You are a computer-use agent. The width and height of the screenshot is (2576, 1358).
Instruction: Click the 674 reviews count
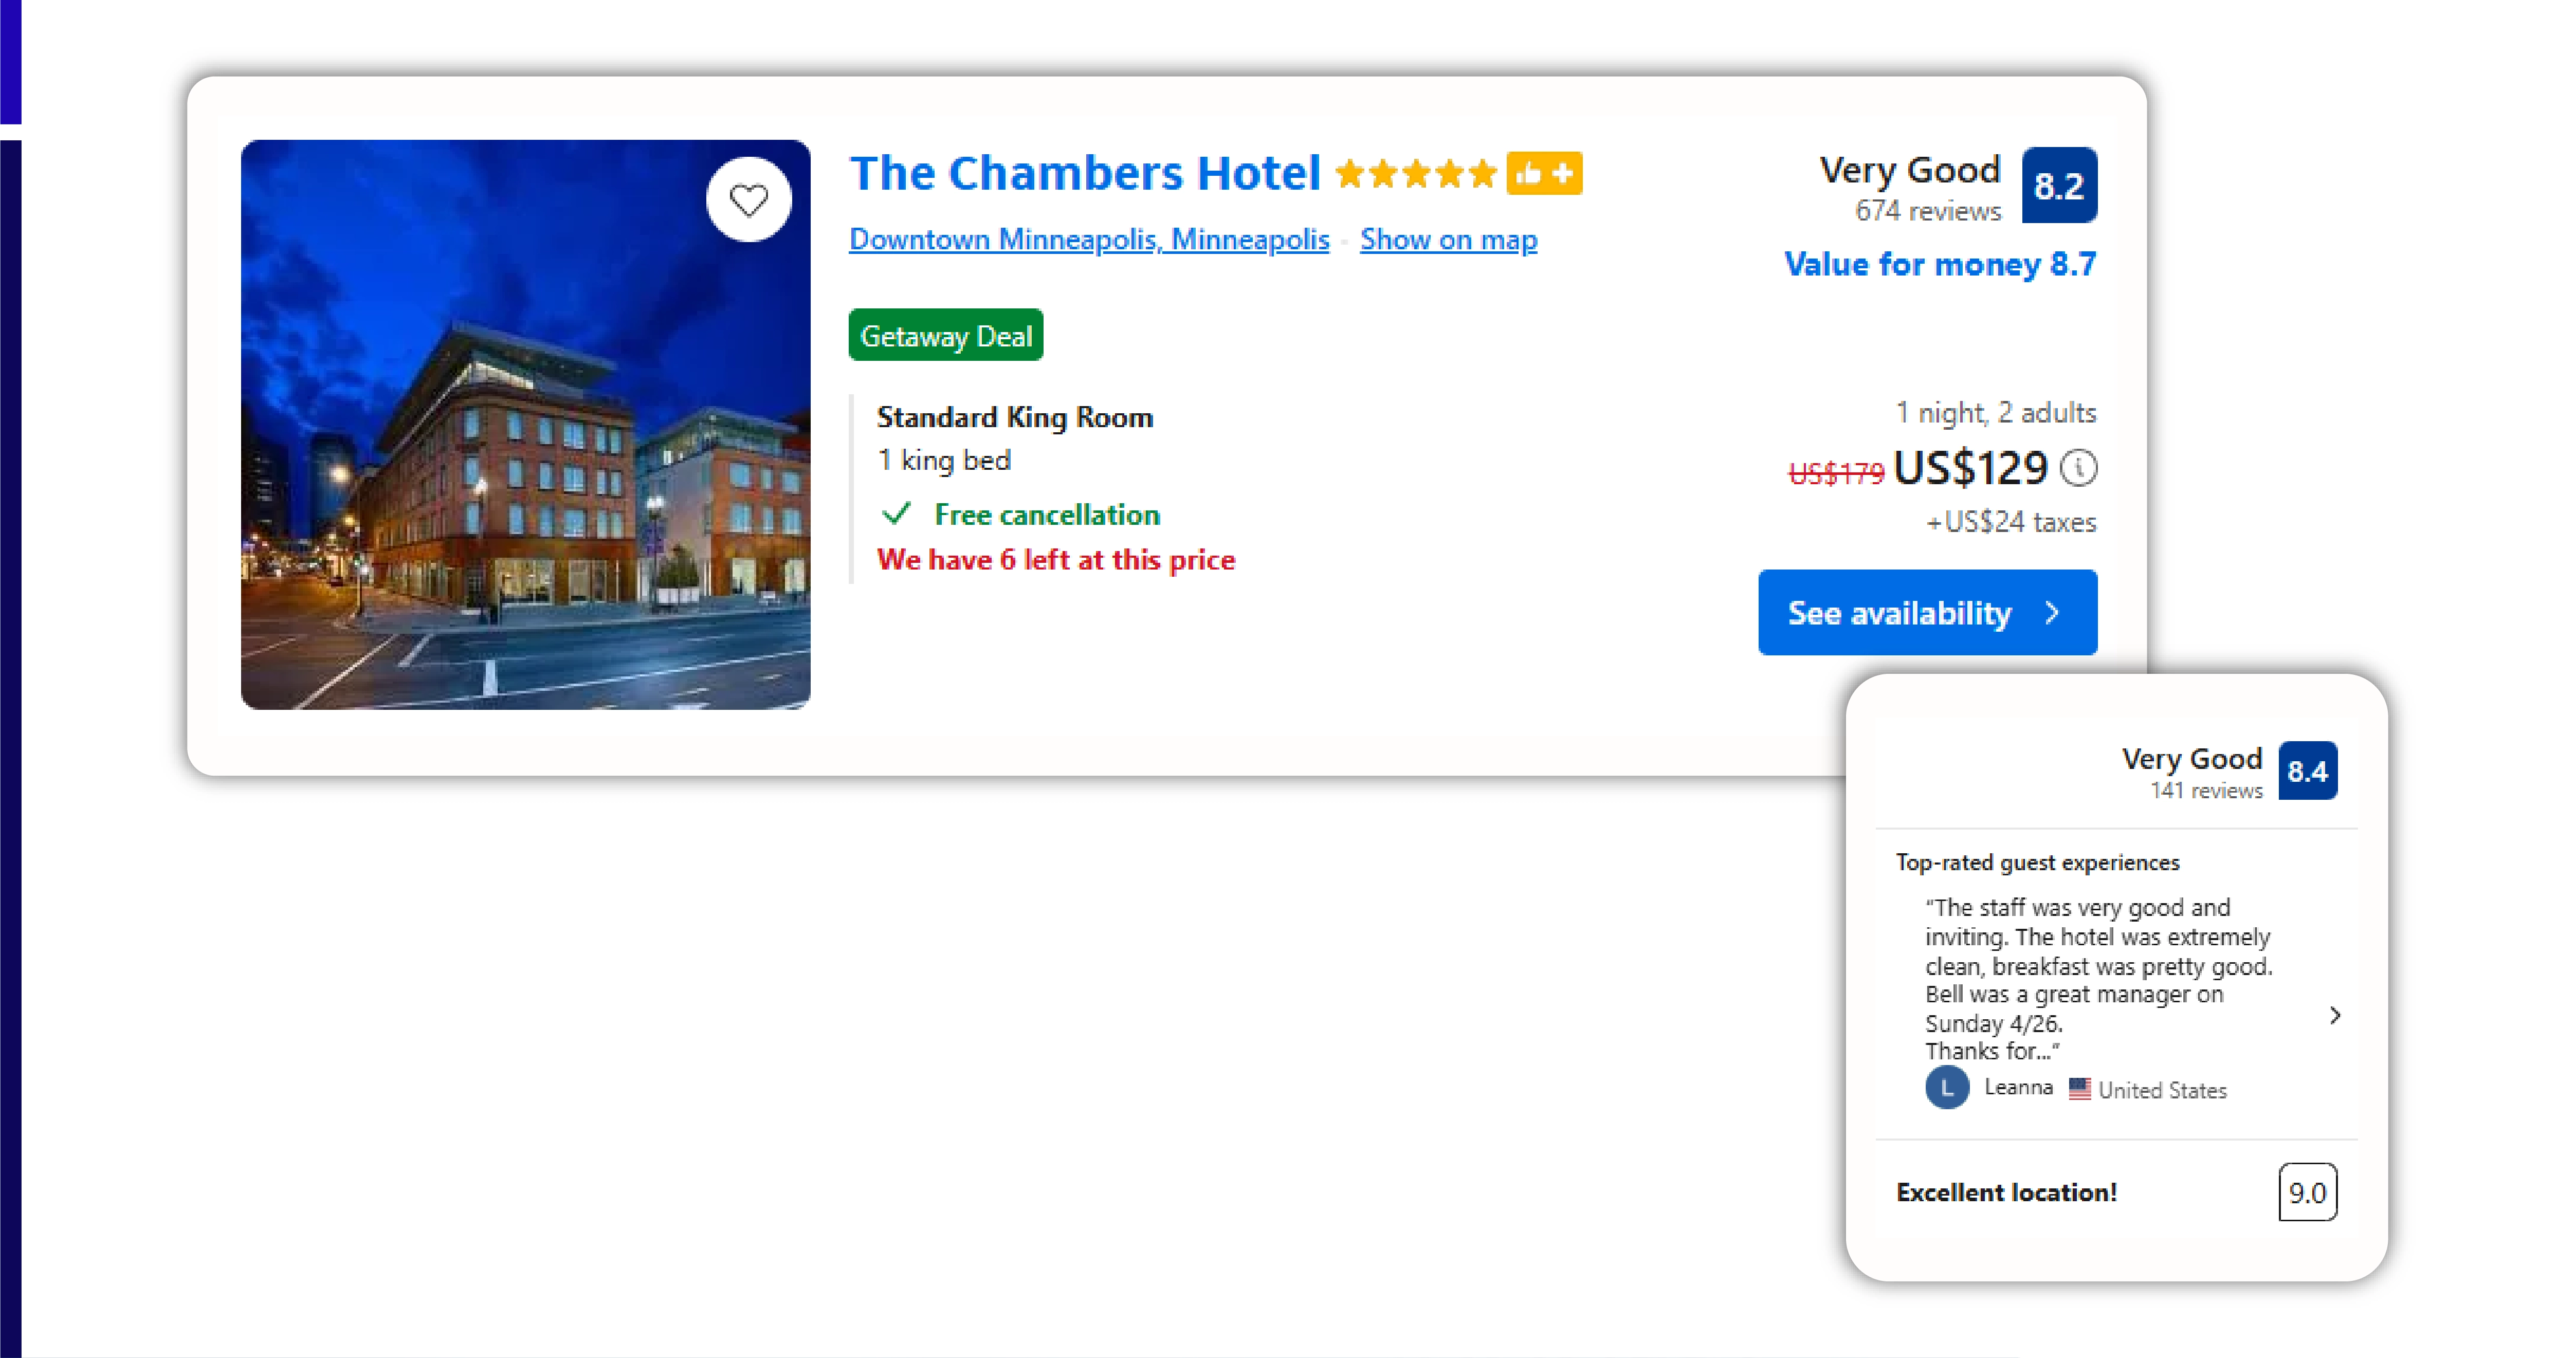1927,211
